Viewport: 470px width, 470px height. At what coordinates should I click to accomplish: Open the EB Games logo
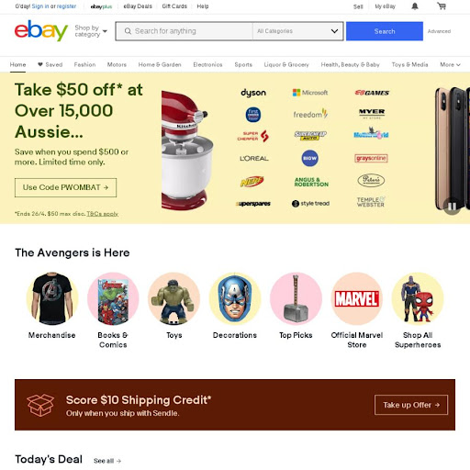point(372,93)
